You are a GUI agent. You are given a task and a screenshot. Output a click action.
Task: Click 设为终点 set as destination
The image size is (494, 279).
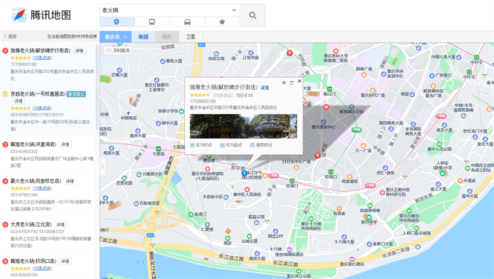tap(201, 145)
